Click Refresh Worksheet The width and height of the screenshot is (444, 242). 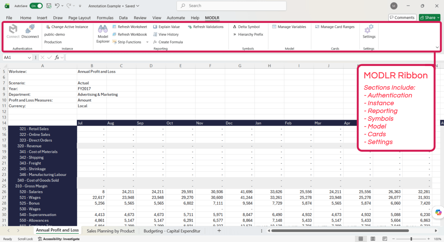(x=130, y=27)
